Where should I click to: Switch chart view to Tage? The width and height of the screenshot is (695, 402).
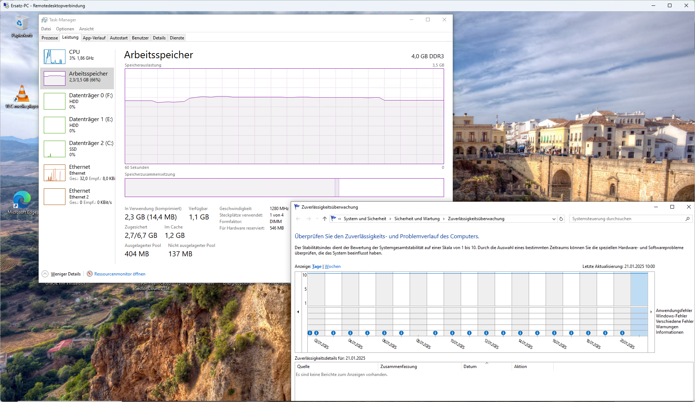(x=317, y=266)
